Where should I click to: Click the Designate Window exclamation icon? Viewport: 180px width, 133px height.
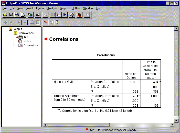click(x=87, y=15)
